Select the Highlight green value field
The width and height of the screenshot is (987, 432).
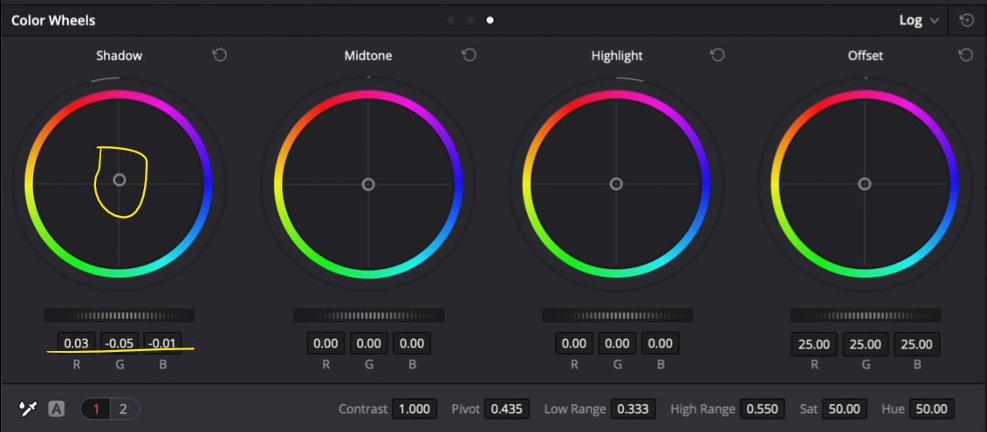click(617, 343)
